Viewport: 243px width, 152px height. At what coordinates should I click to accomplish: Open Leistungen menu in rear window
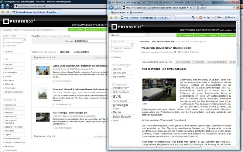tap(92, 29)
